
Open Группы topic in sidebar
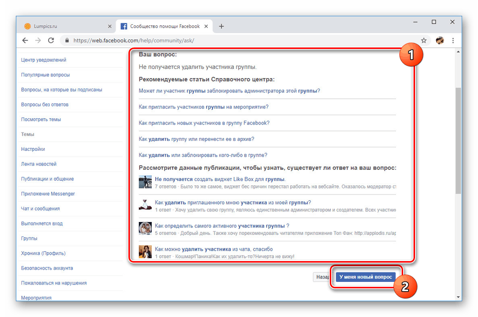(29, 238)
